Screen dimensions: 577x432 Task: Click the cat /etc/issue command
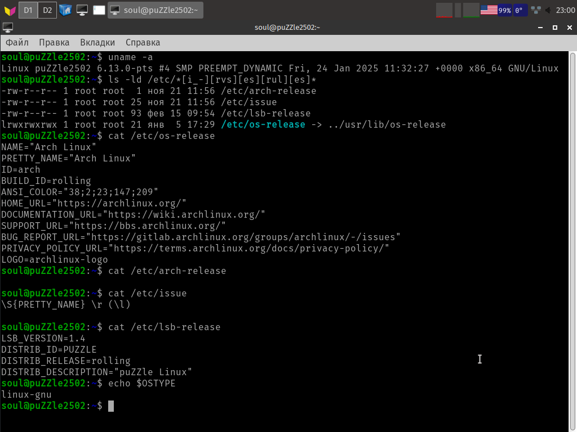[147, 294]
